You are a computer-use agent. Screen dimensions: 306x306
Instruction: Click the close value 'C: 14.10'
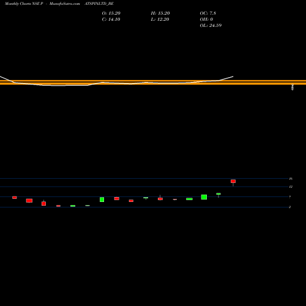pos(111,20)
